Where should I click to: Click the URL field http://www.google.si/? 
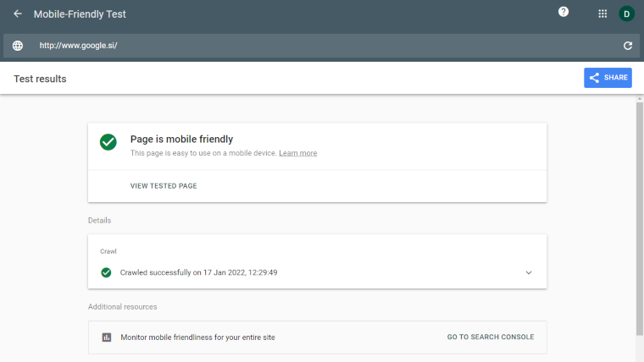click(x=322, y=46)
